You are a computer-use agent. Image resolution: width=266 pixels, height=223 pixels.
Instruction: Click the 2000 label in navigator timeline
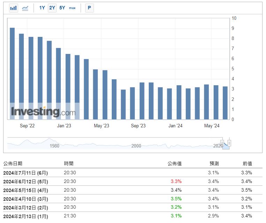point(136,146)
